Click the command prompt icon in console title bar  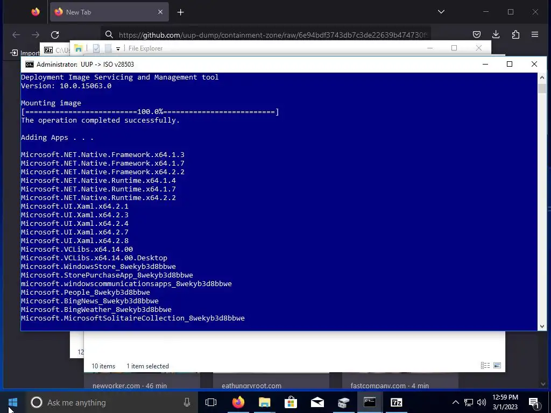click(x=30, y=65)
